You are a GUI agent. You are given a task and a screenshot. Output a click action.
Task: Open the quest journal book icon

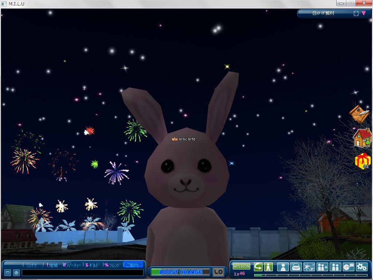pyautogui.click(x=359, y=114)
